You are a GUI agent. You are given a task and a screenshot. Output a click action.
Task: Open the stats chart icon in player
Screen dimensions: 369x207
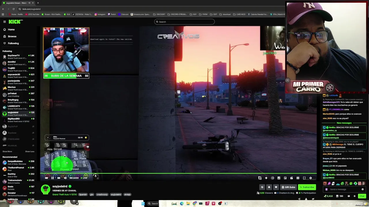coord(279,178)
